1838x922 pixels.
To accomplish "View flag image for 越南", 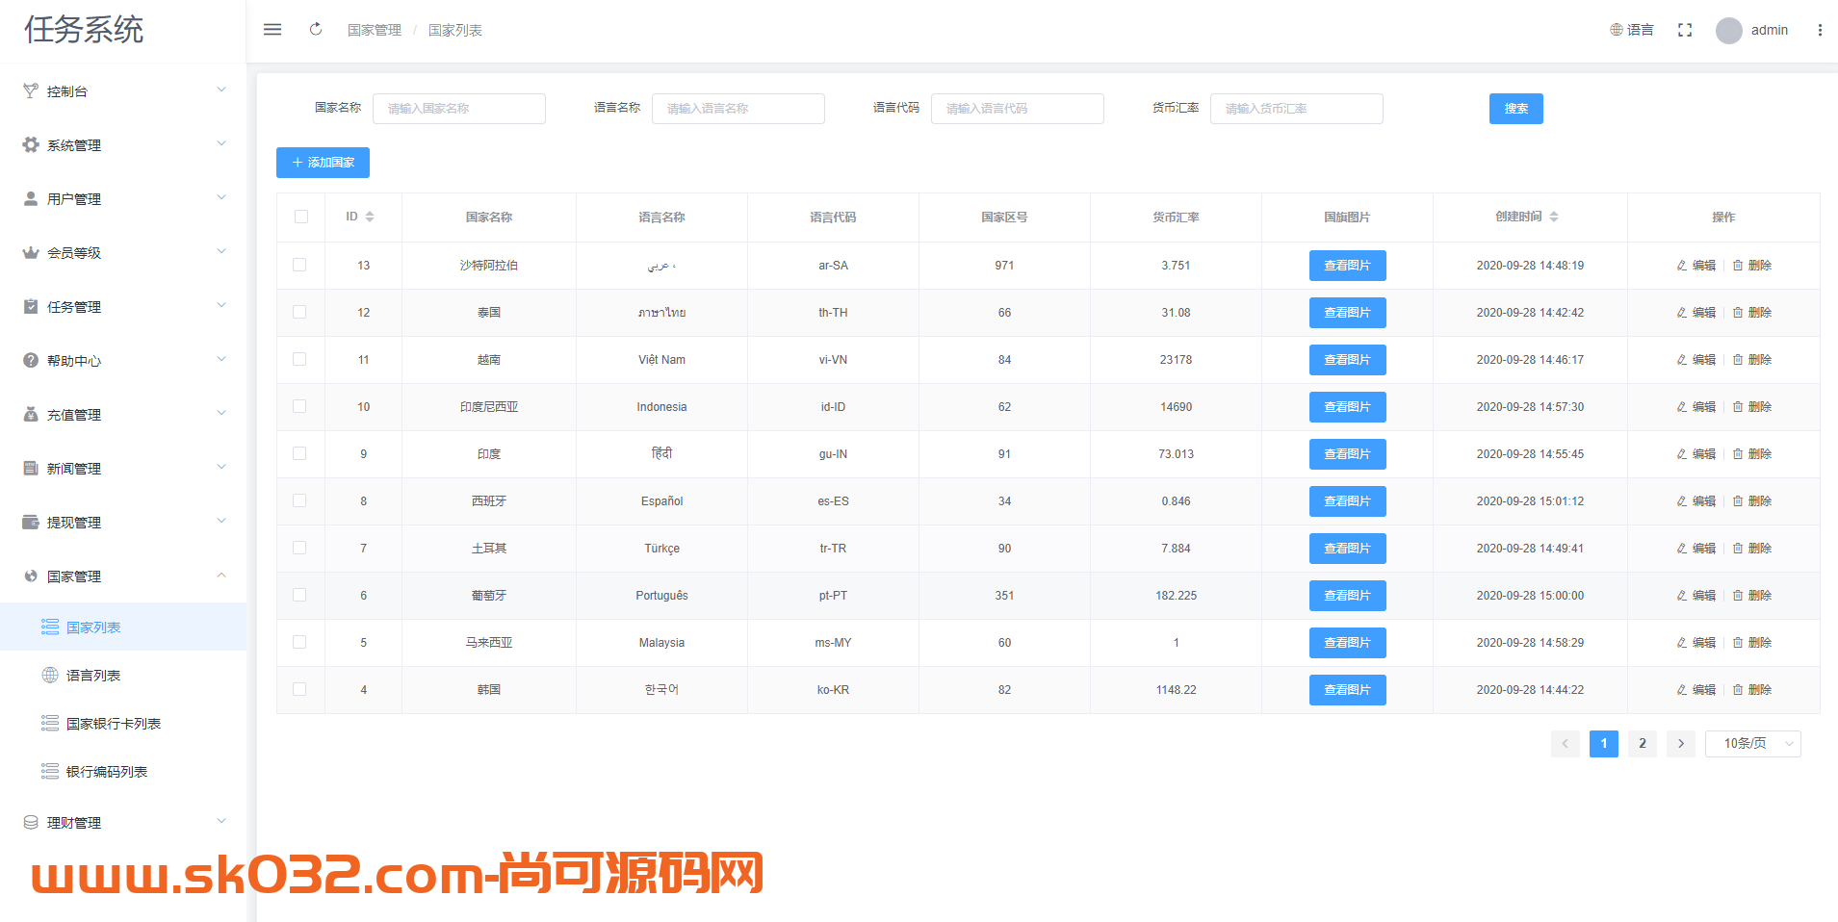I will click(1347, 360).
